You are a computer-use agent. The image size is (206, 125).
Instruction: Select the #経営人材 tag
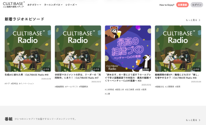[120, 90]
